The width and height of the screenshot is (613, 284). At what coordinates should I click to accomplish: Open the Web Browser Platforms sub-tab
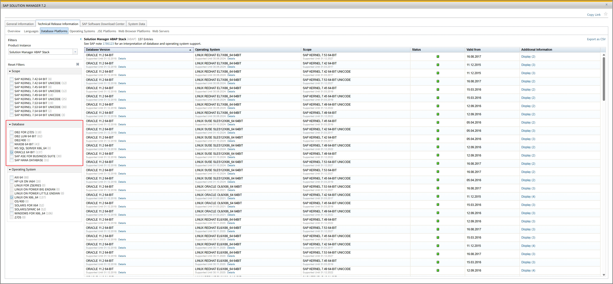pos(134,31)
